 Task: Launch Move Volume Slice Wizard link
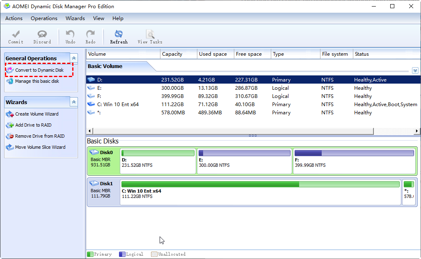[40, 147]
